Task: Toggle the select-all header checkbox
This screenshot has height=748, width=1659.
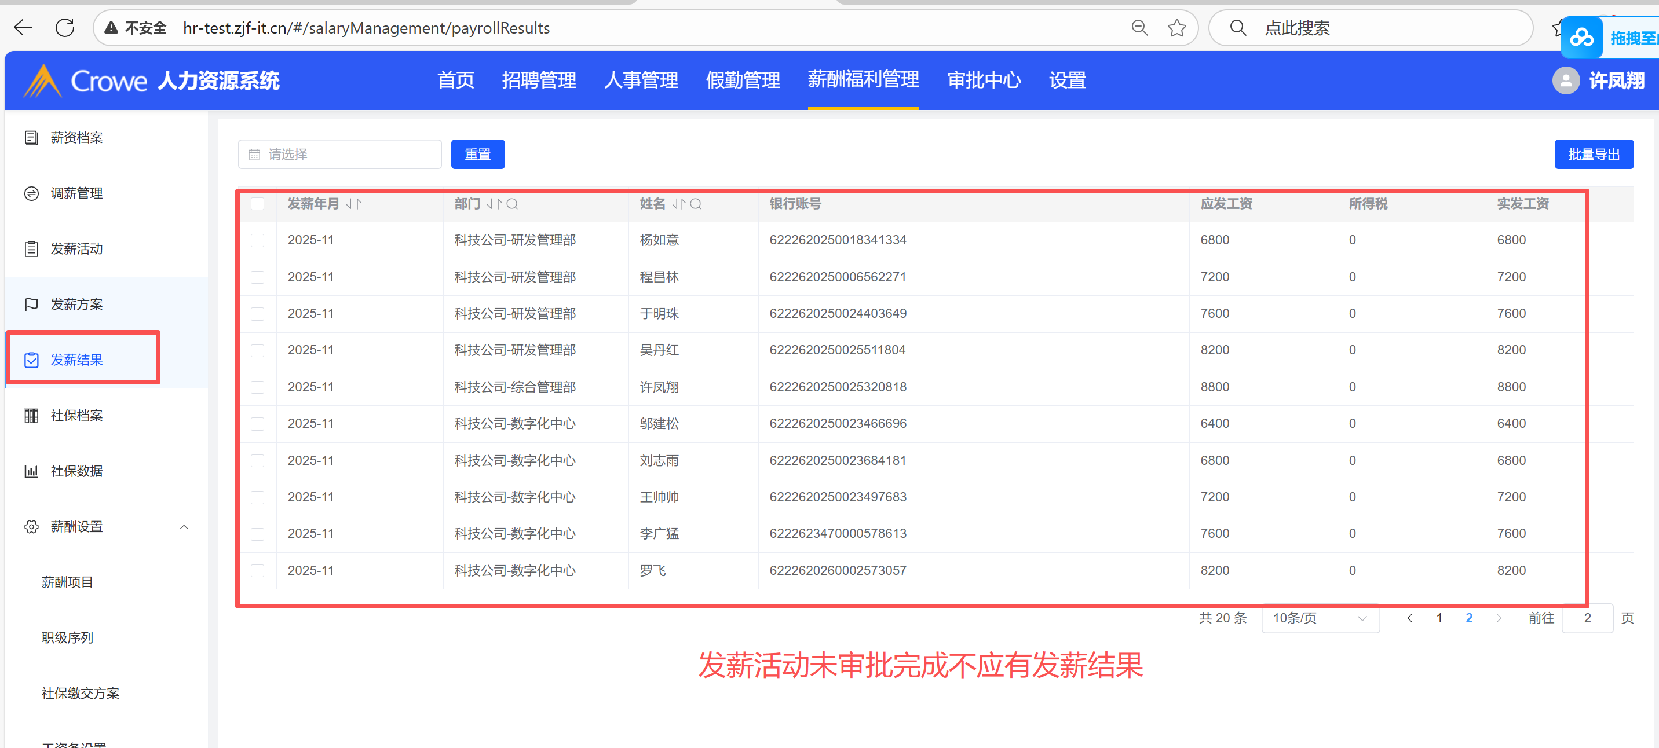Action: pyautogui.click(x=258, y=204)
